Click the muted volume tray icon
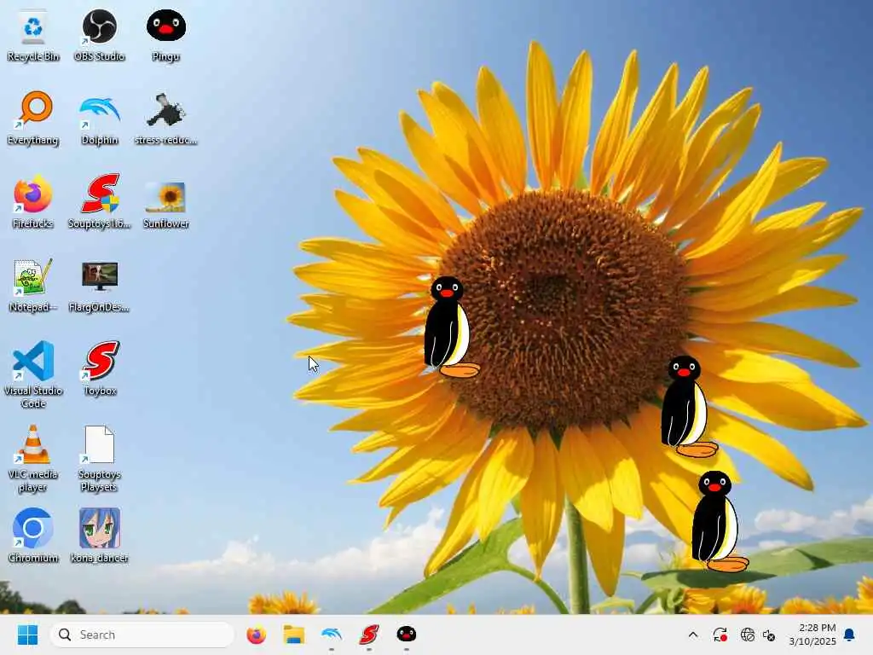The width and height of the screenshot is (873, 655). click(x=769, y=635)
